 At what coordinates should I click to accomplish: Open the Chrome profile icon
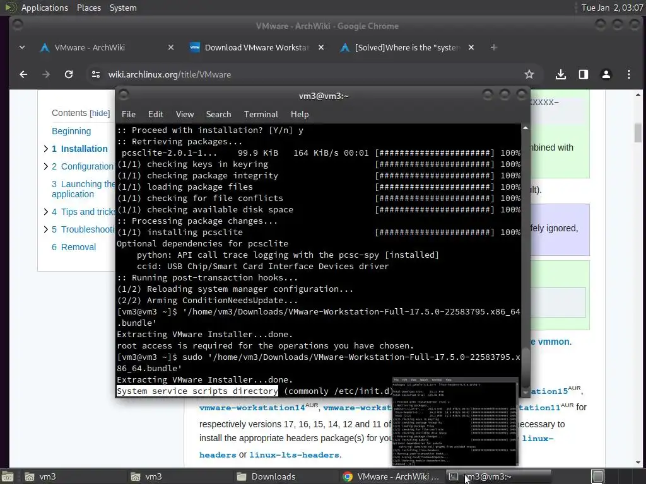[x=606, y=74]
